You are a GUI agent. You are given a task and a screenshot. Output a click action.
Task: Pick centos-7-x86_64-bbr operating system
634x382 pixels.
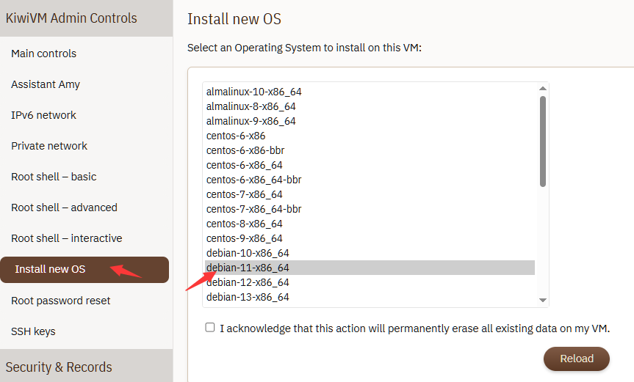254,209
